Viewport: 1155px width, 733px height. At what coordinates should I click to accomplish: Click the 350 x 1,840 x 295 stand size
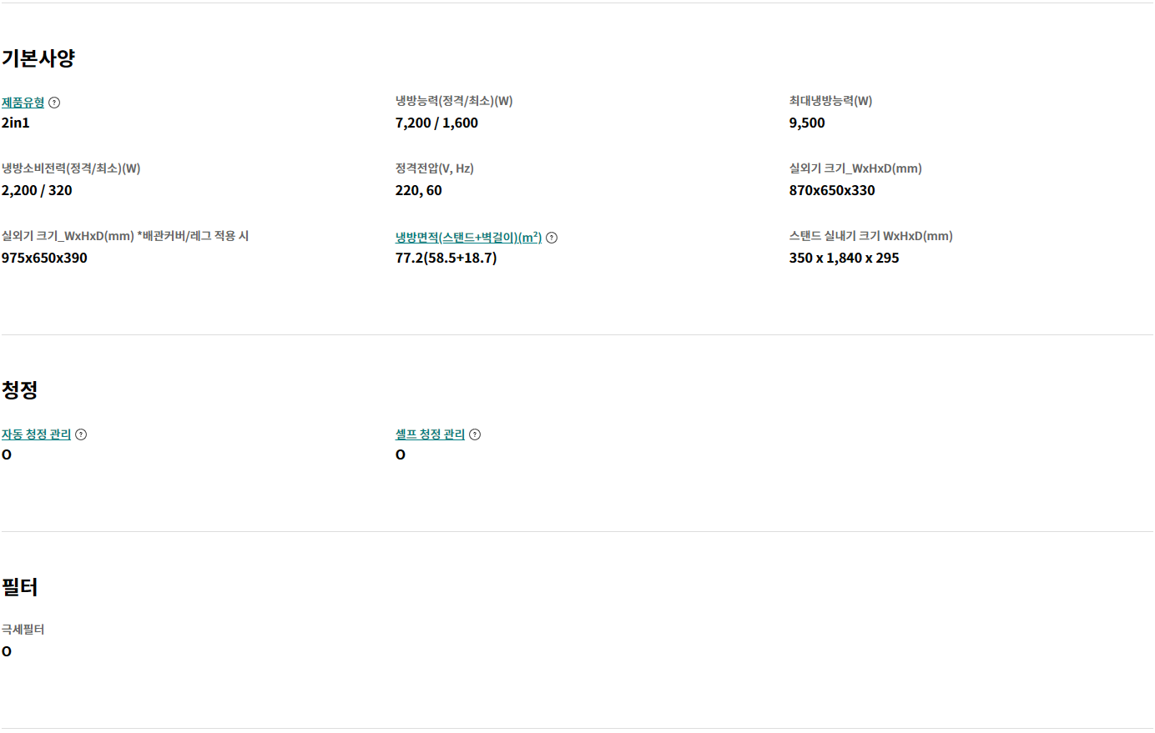[844, 258]
